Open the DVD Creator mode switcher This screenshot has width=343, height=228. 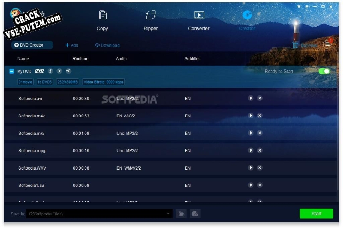32,45
